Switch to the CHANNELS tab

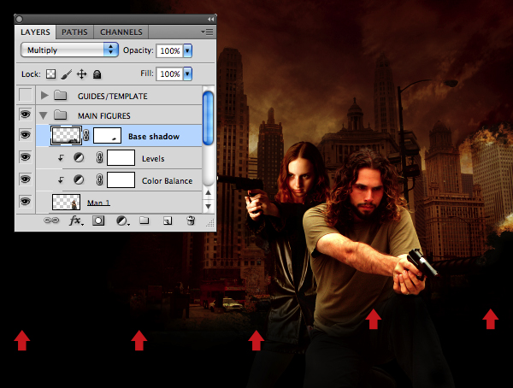tap(121, 32)
